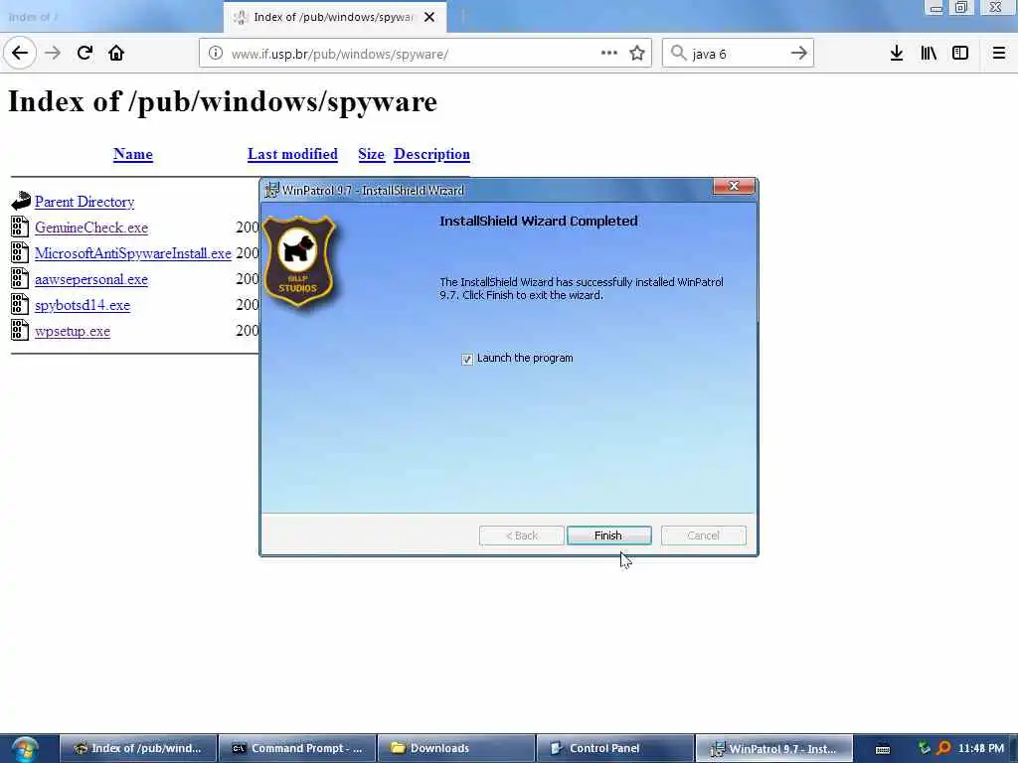Viewport: 1018px width, 763px height.
Task: Switch to Downloads folder taskbar button
Action: click(x=456, y=749)
